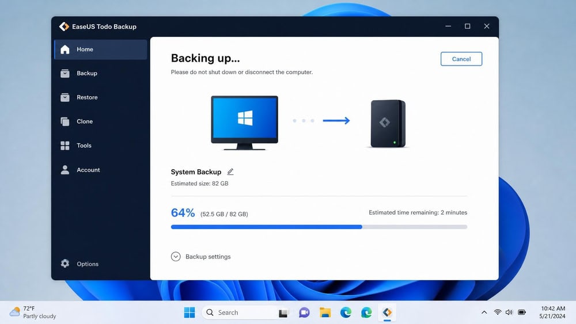Click the Estimated time remaining text

point(418,212)
